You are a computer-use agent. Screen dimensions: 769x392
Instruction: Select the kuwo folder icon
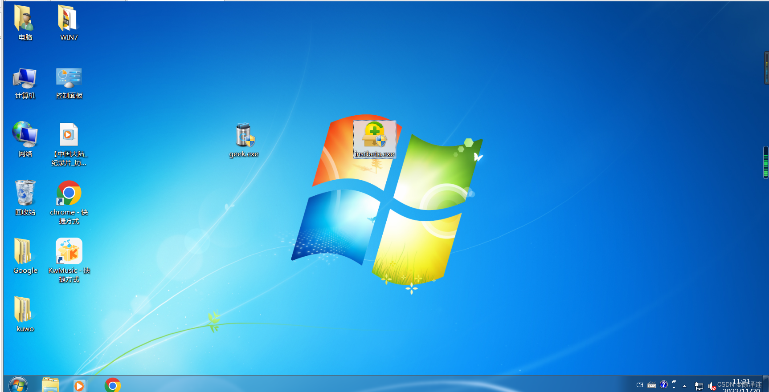23,309
